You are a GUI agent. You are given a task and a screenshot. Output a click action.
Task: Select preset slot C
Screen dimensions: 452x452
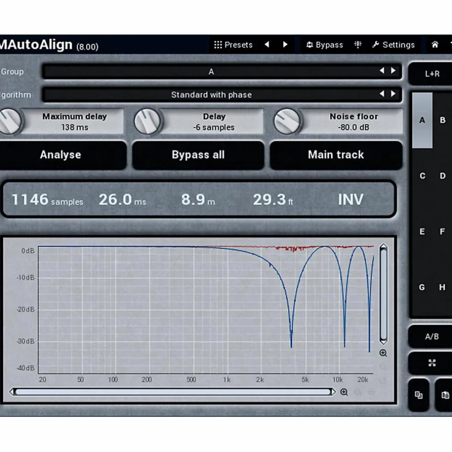click(x=422, y=176)
